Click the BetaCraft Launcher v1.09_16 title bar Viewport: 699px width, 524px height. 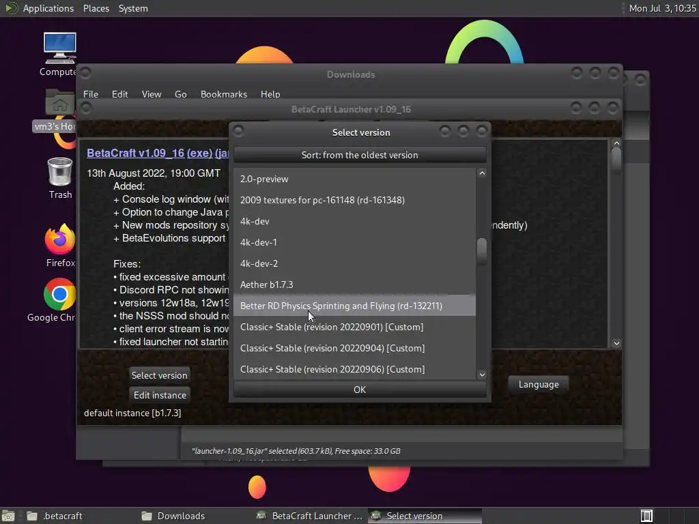(351, 109)
